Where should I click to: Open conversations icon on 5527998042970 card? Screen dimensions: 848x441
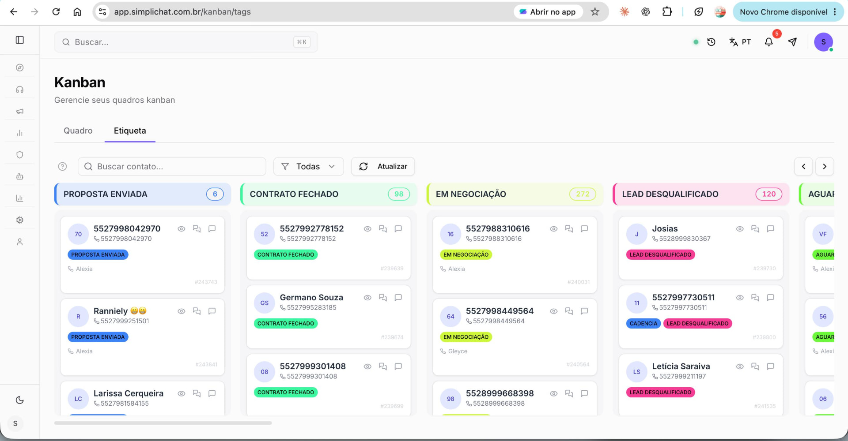coord(197,229)
